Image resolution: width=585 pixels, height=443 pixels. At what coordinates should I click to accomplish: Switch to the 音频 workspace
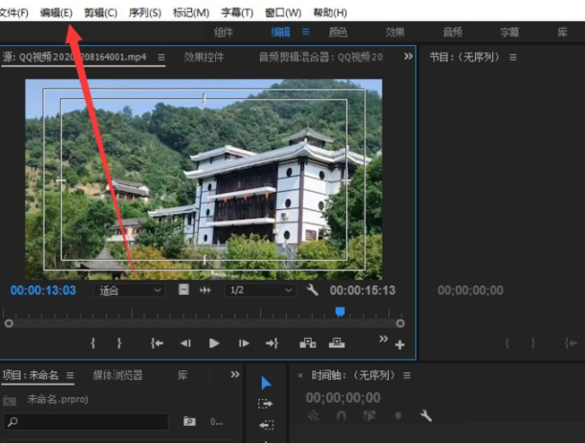click(x=452, y=32)
